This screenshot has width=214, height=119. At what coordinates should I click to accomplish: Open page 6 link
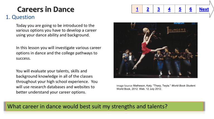point(191,9)
